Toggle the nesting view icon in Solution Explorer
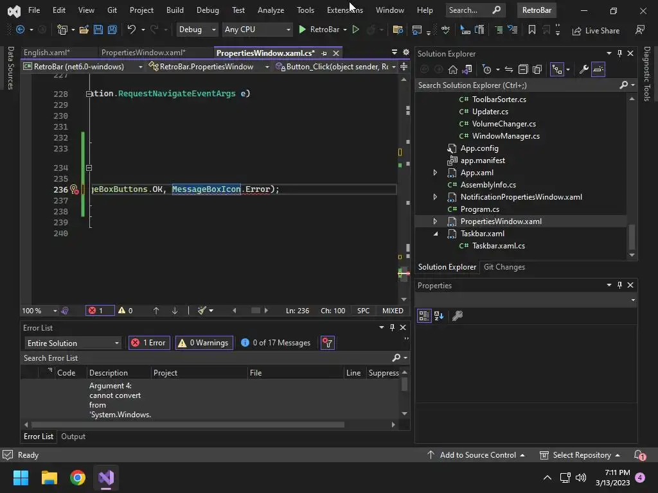The image size is (658, 493). coord(557,69)
